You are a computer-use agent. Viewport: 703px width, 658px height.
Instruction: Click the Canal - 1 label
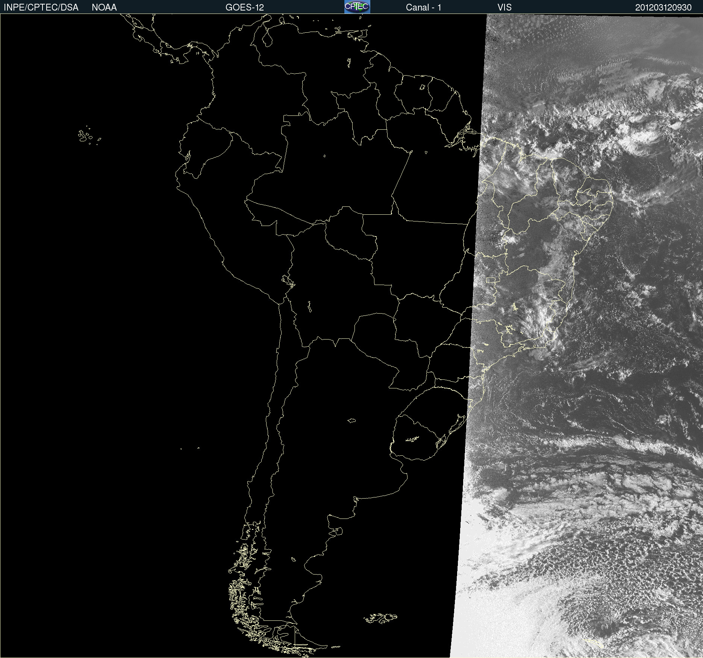point(424,8)
